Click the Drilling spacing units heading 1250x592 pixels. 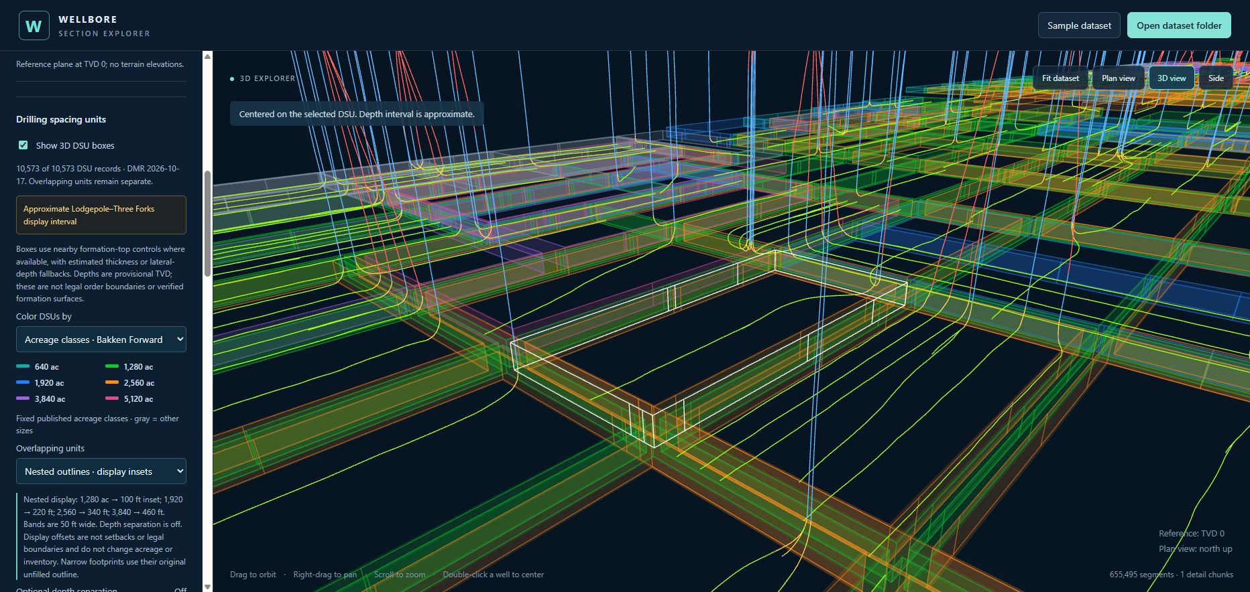(x=61, y=119)
